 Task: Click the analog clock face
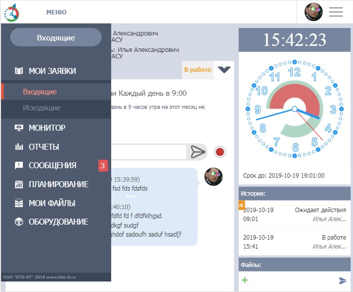point(295,109)
